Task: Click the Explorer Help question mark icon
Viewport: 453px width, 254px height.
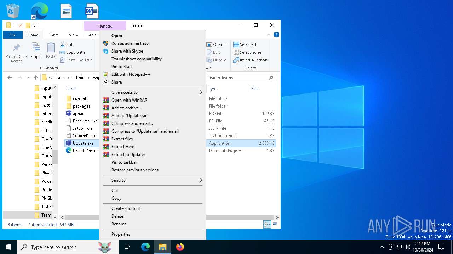Action: [276, 35]
